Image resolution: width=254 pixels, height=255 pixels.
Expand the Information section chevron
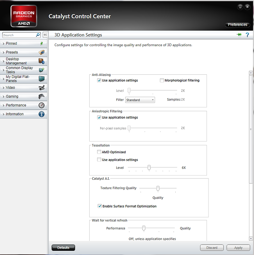point(4,114)
